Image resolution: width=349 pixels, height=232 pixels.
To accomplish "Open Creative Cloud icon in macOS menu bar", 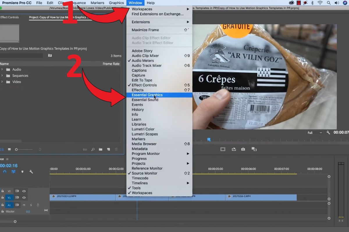I will (x=291, y=3).
